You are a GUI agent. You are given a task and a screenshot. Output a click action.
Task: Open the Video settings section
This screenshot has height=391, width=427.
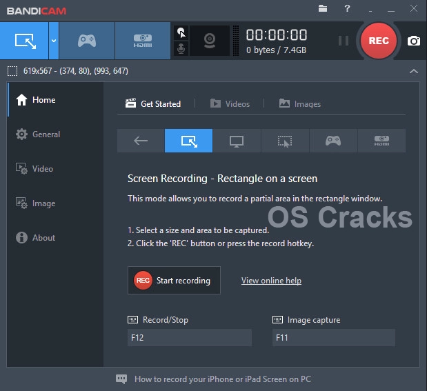tap(56, 169)
